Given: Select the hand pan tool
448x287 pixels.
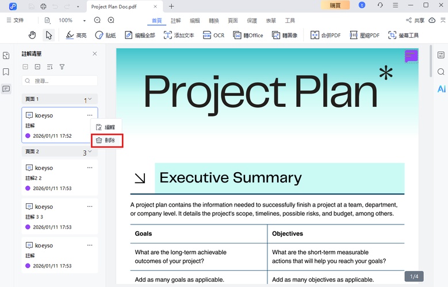Looking at the screenshot, I should click(32, 35).
